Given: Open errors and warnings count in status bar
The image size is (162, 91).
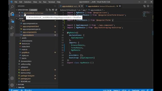Looking at the screenshot, I should 28,90.
